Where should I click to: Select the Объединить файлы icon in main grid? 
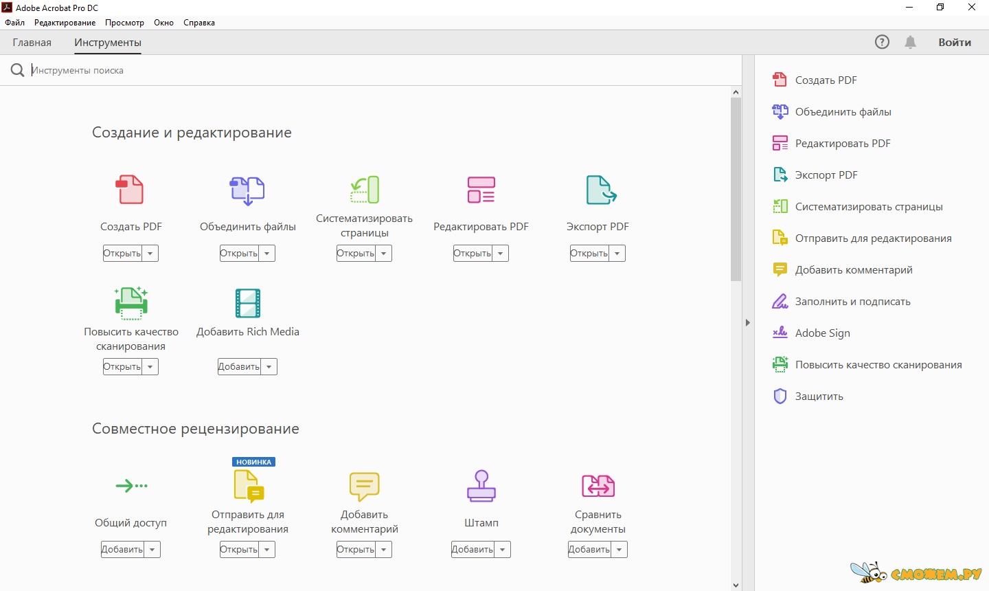pos(247,190)
